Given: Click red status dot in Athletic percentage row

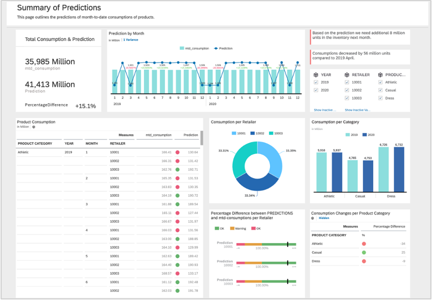Looking at the screenshot, I should [x=364, y=244].
